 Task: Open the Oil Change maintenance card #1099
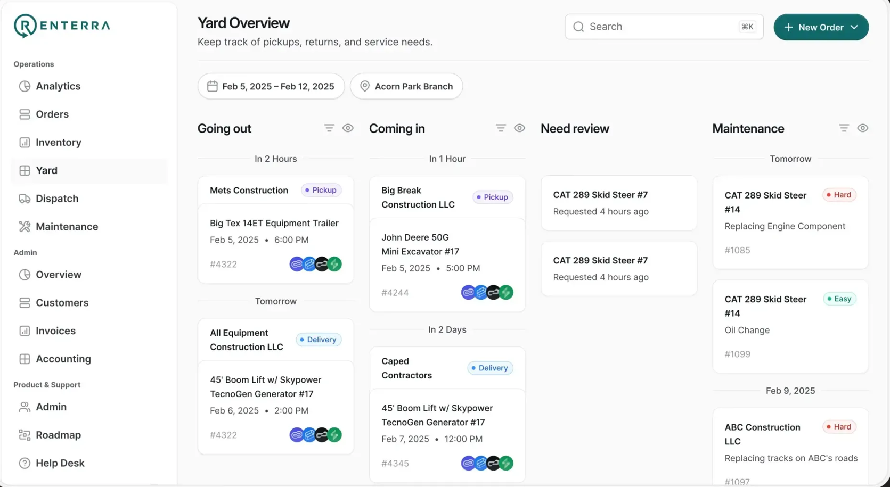coord(790,326)
